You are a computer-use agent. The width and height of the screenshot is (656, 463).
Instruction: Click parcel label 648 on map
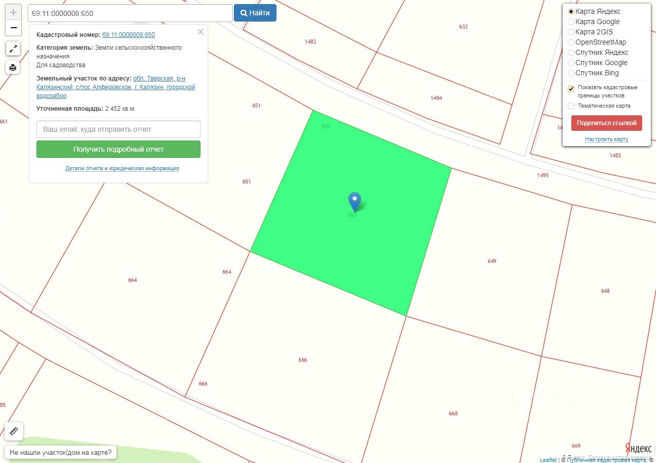tap(605, 291)
